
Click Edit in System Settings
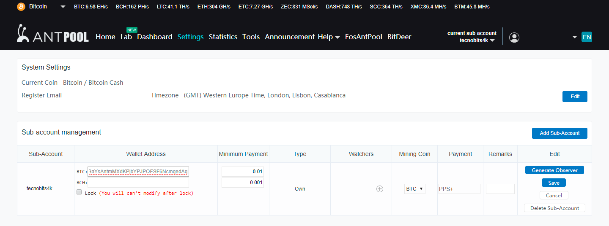point(575,97)
